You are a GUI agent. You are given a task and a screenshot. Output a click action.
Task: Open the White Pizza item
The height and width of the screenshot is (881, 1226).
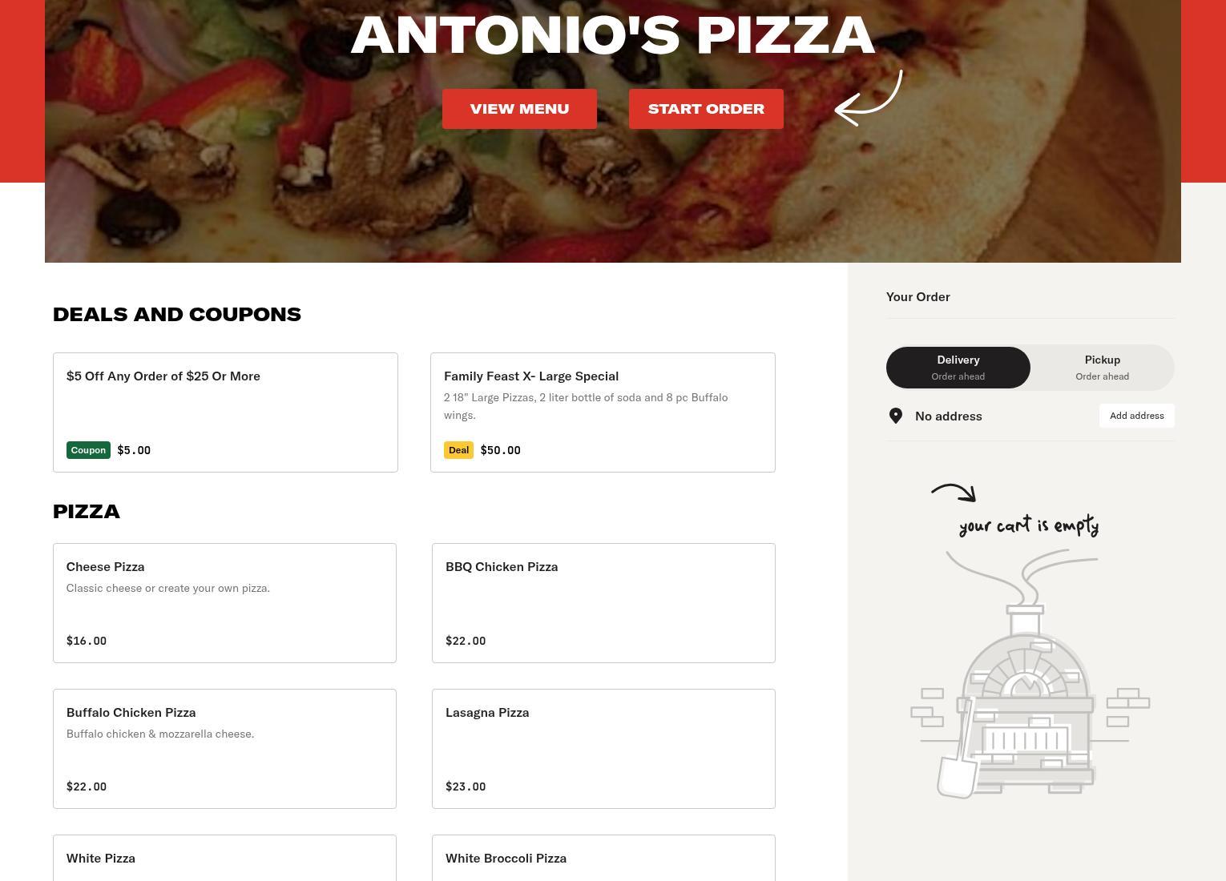click(224, 858)
